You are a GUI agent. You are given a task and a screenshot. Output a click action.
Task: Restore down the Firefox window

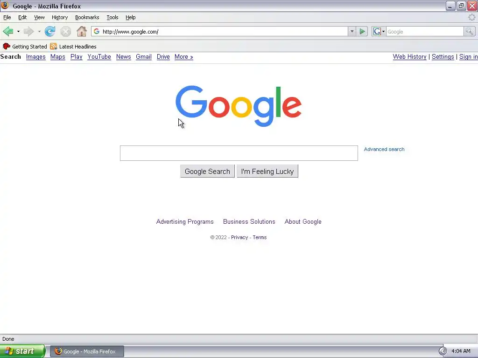point(461,6)
